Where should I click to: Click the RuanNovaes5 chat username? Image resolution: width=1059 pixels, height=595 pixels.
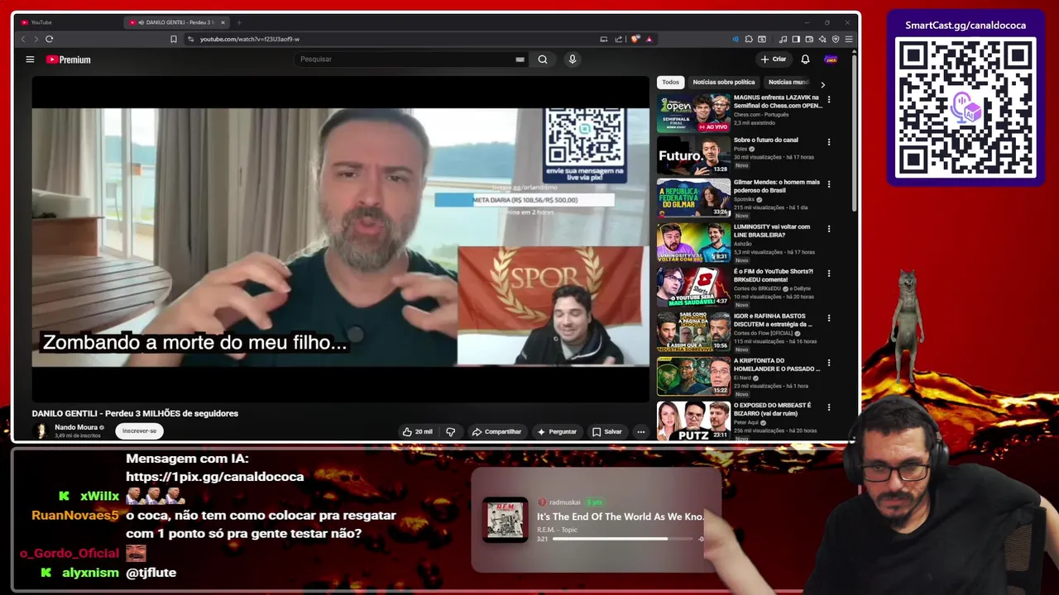75,515
